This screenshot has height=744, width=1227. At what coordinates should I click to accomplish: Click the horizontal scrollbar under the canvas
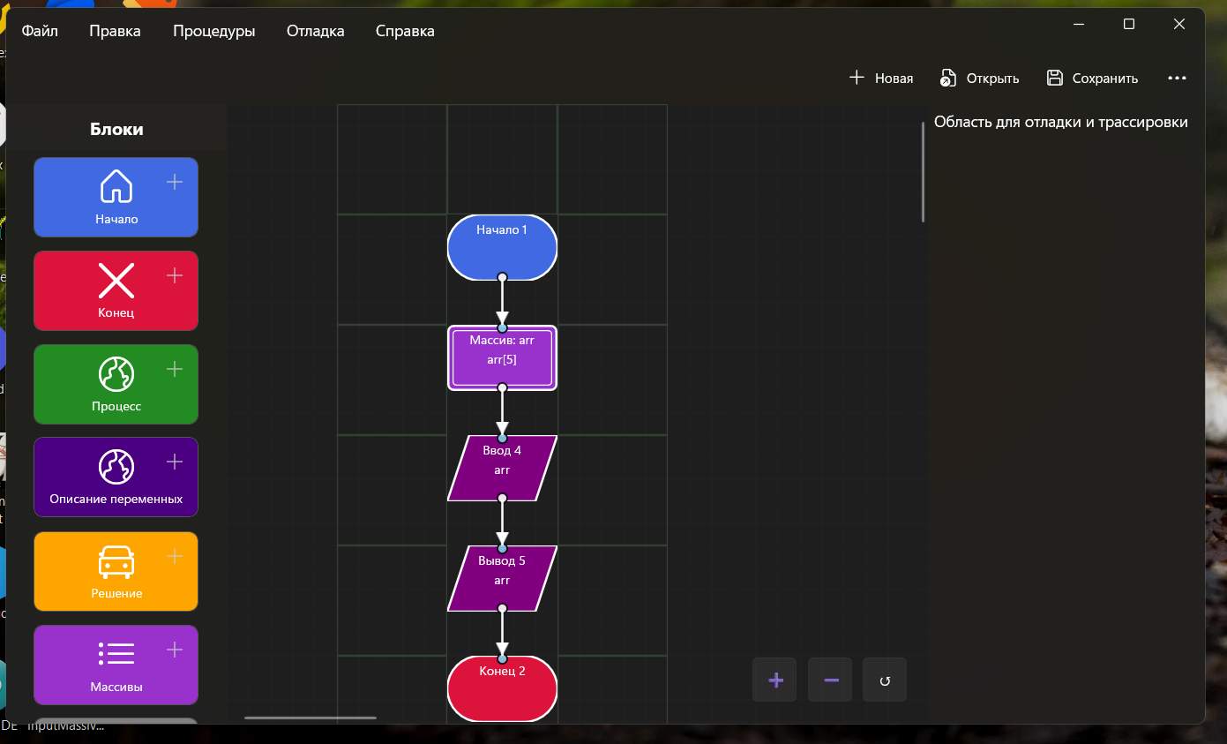coord(310,718)
